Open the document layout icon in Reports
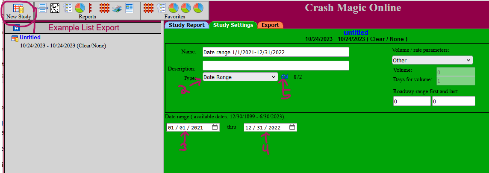 (x=129, y=8)
